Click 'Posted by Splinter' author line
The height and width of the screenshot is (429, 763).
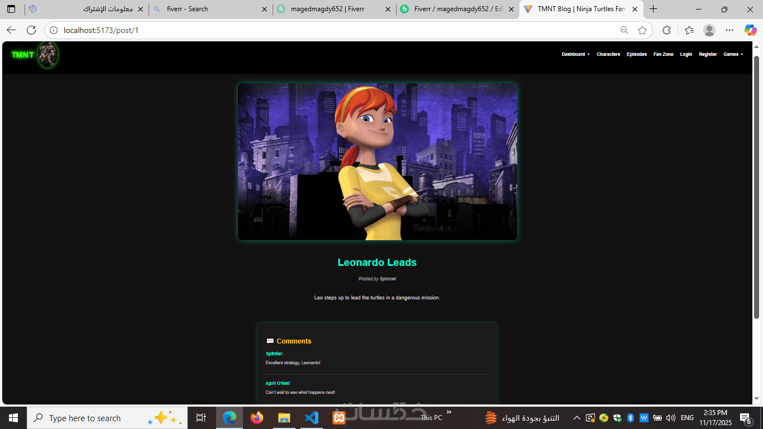pyautogui.click(x=378, y=279)
